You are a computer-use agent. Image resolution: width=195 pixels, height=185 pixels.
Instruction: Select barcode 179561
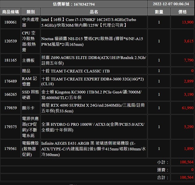[x=11, y=149]
